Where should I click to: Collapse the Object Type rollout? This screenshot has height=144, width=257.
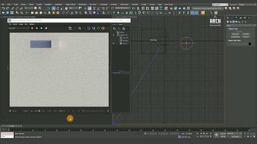coord(233,29)
